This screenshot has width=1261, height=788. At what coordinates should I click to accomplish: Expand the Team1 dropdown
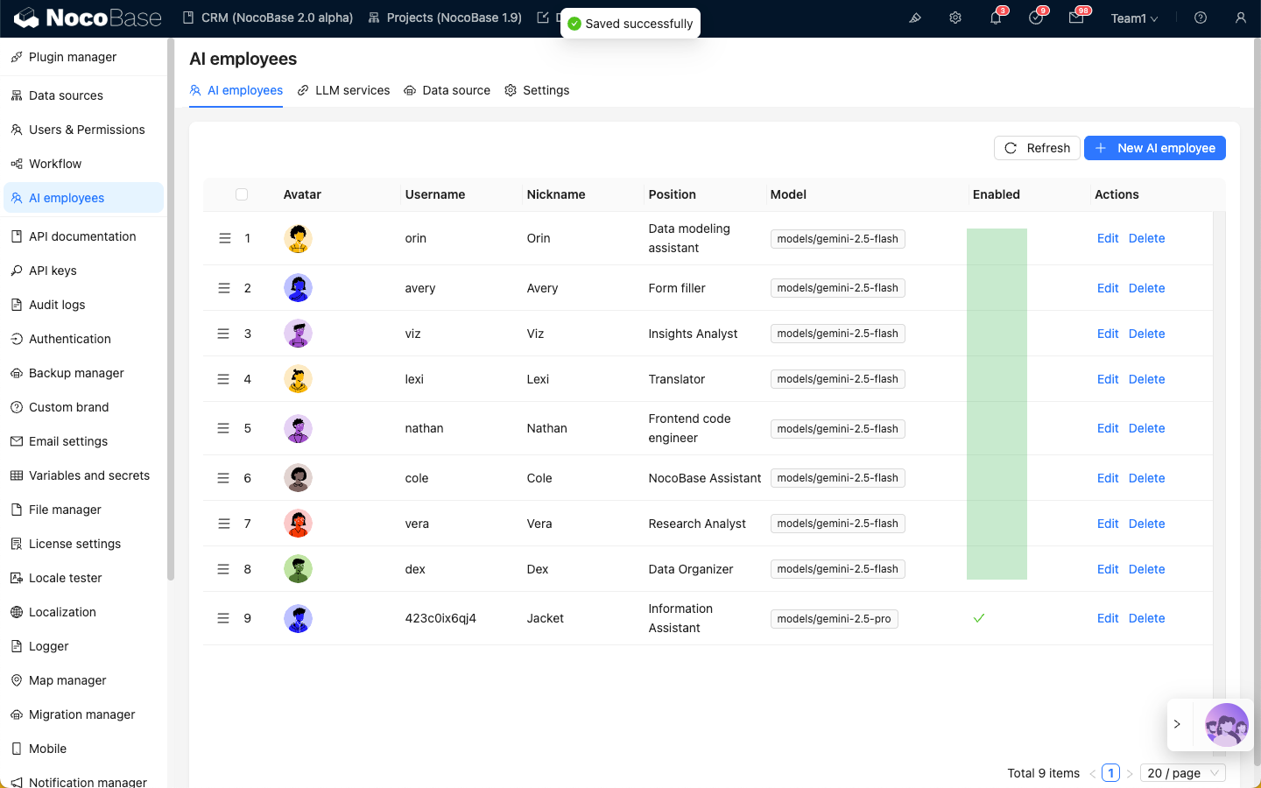[x=1134, y=18]
